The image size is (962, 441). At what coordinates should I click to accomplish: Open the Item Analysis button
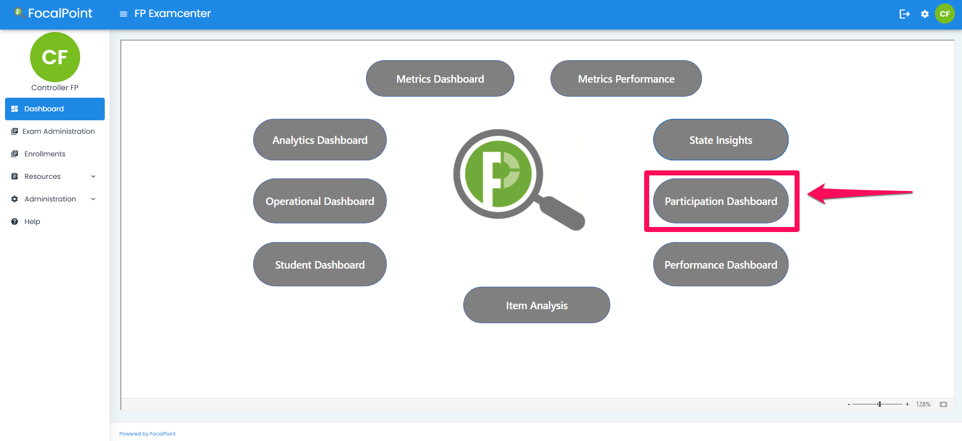click(536, 305)
